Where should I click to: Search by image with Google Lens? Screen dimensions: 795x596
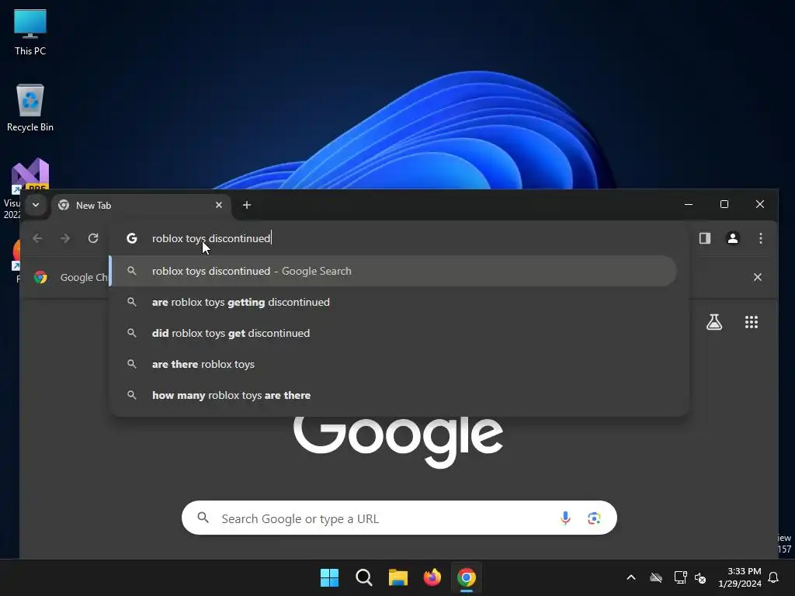coord(594,518)
